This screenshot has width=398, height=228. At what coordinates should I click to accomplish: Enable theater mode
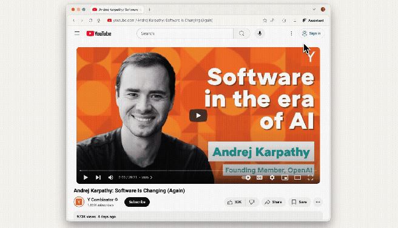pos(297,177)
